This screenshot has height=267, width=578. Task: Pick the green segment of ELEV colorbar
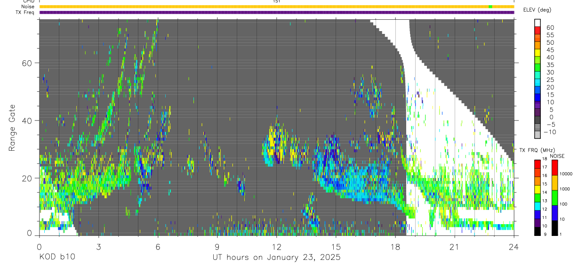pos(538,67)
